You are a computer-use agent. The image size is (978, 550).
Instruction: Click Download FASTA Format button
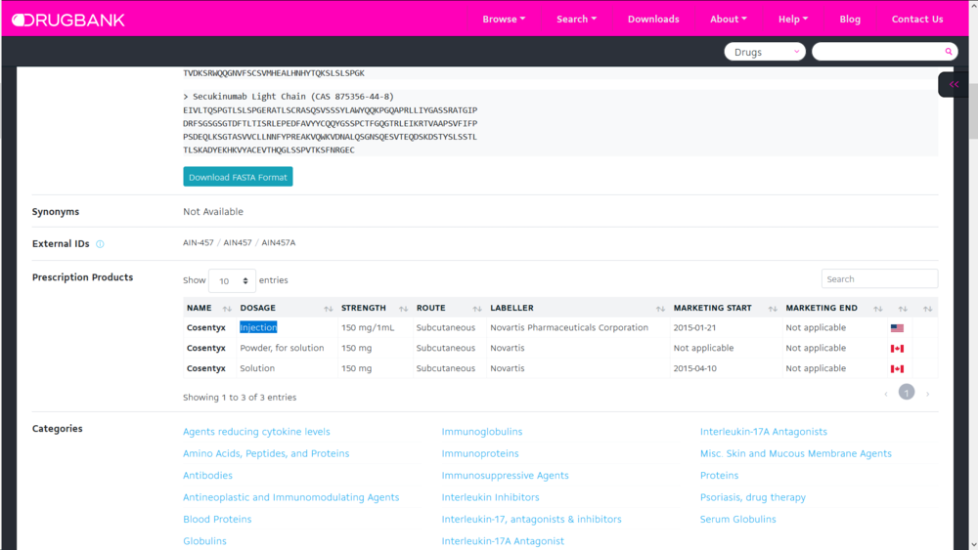238,177
